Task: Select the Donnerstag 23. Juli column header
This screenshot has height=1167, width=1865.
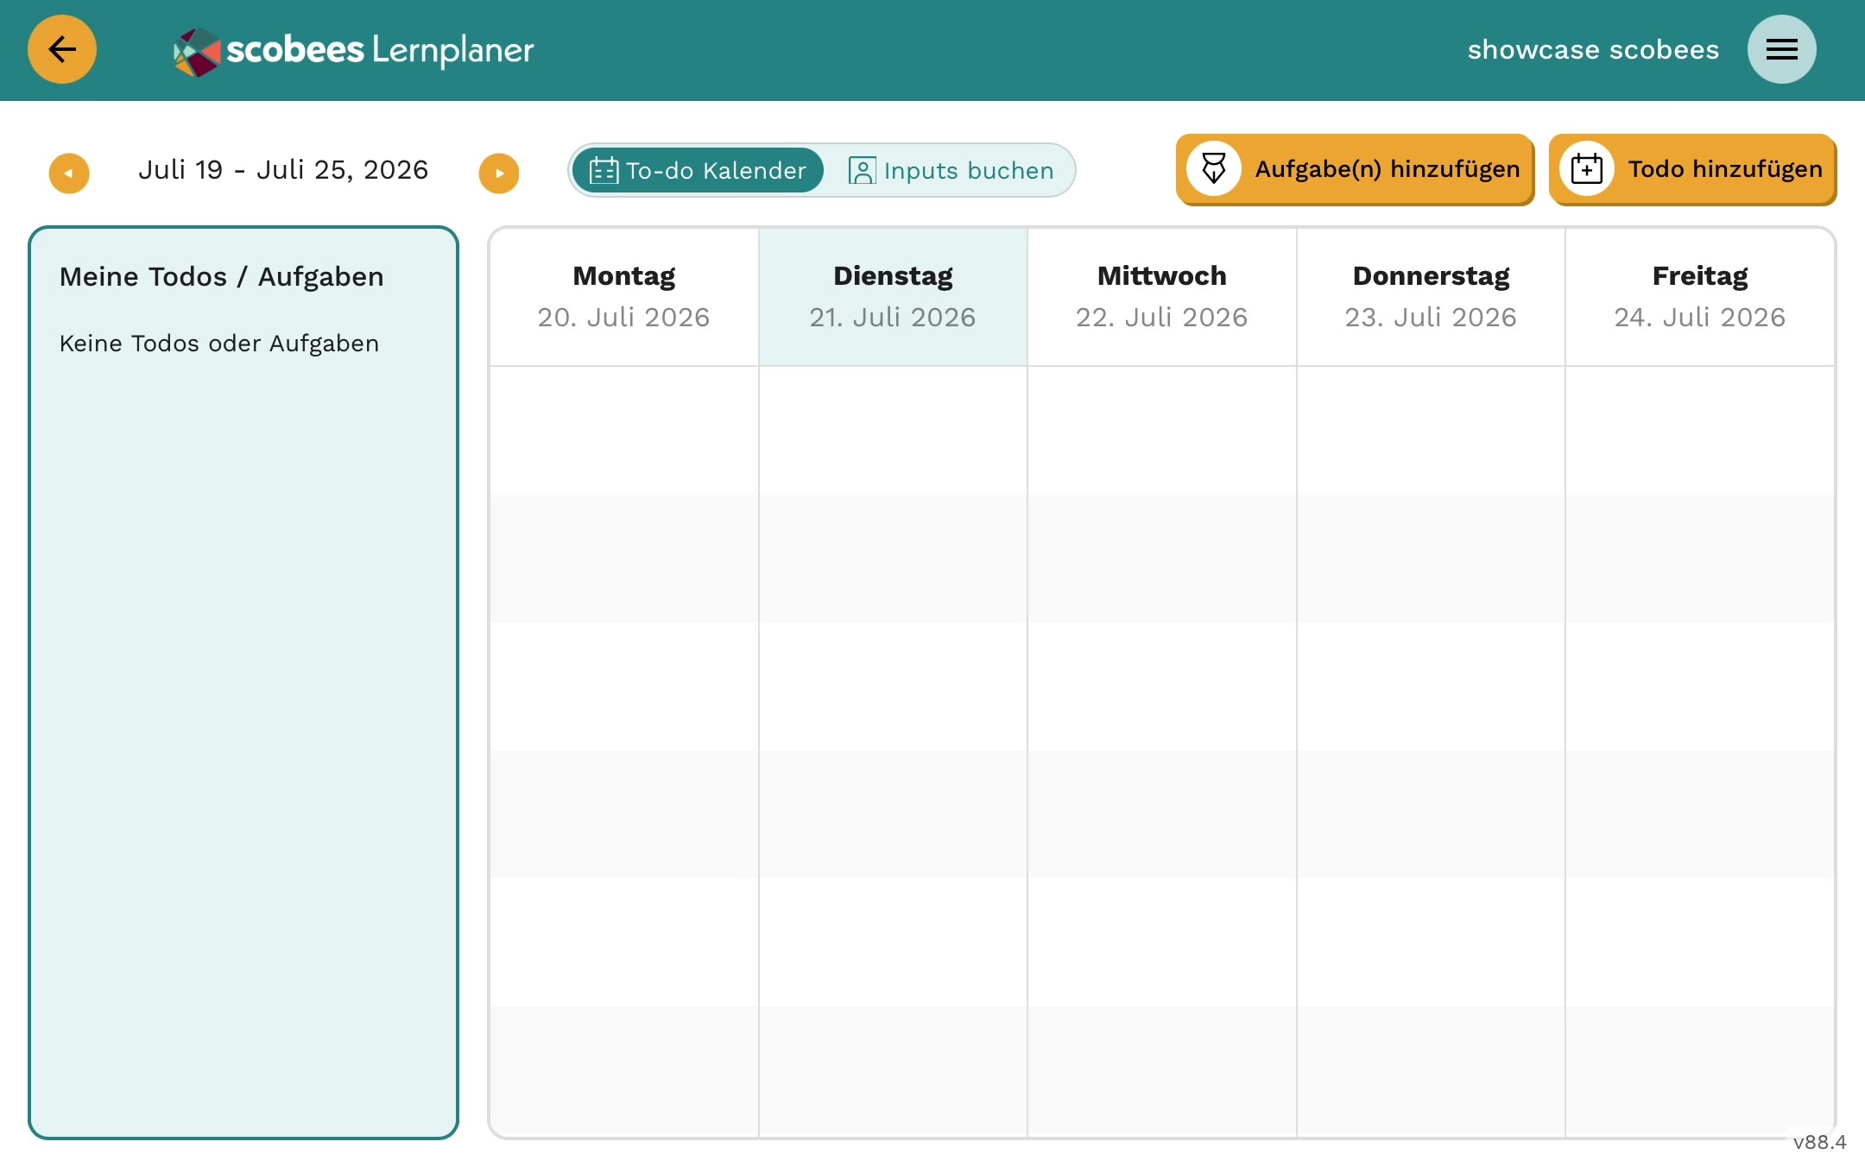Action: [1431, 297]
